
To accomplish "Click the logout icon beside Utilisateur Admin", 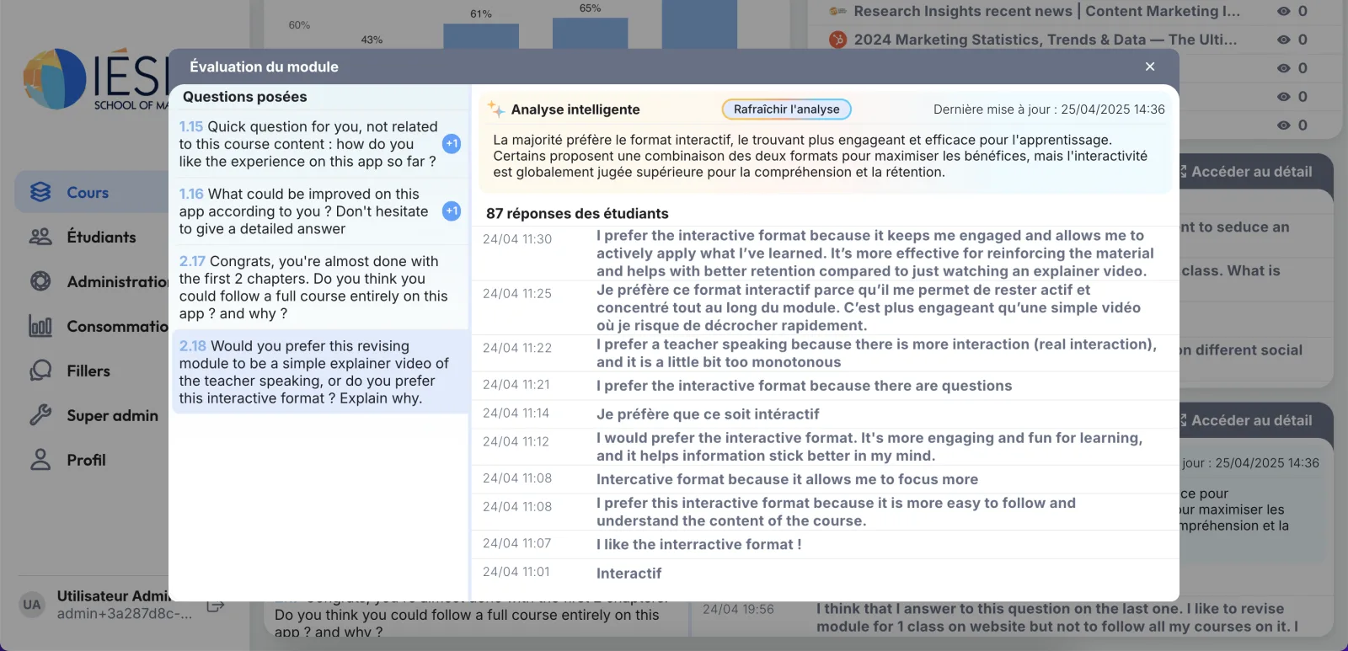I will (x=216, y=606).
